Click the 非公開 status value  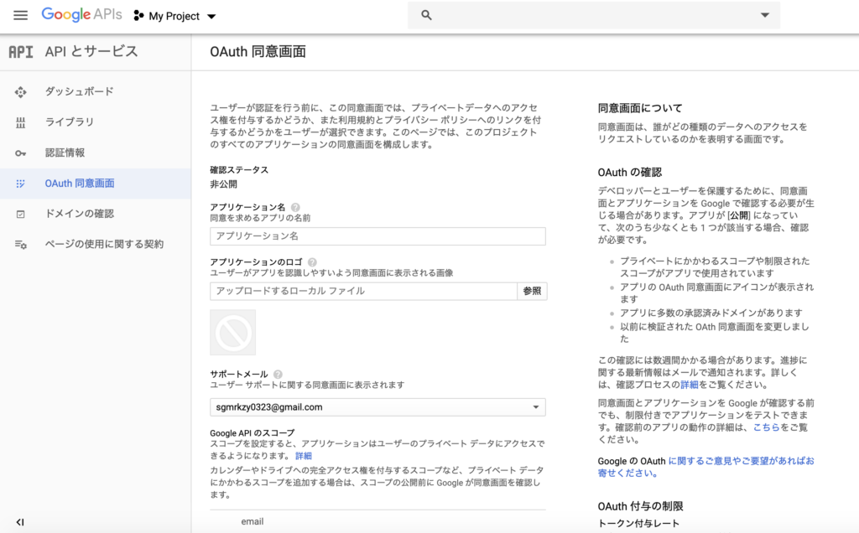(x=223, y=184)
